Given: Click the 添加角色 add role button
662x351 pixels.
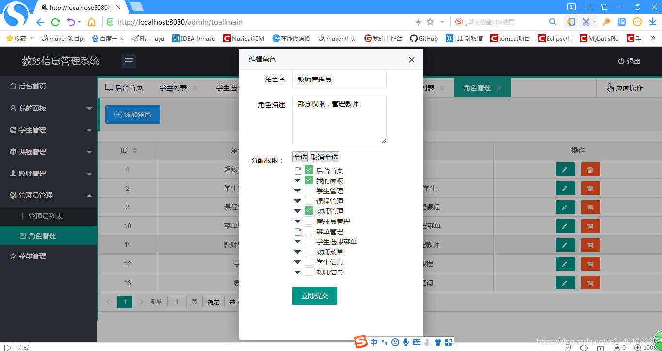Looking at the screenshot, I should click(132, 114).
